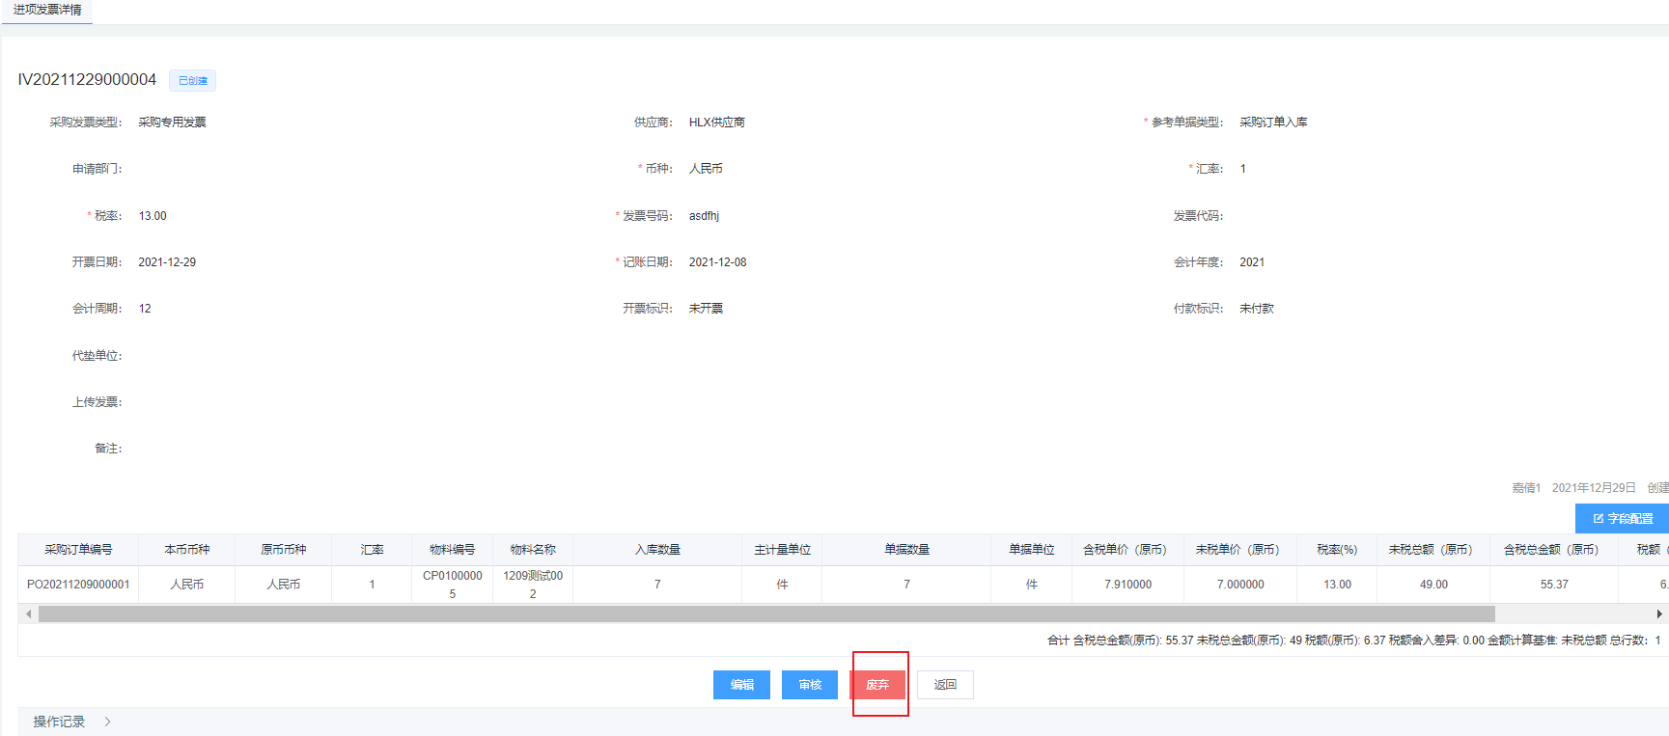The width and height of the screenshot is (1669, 736).
Task: Click the 字段配置 field settings icon
Action: coord(1599,519)
